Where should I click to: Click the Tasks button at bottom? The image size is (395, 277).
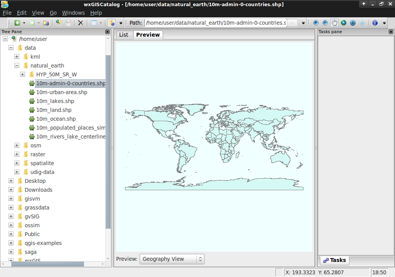pos(334,260)
